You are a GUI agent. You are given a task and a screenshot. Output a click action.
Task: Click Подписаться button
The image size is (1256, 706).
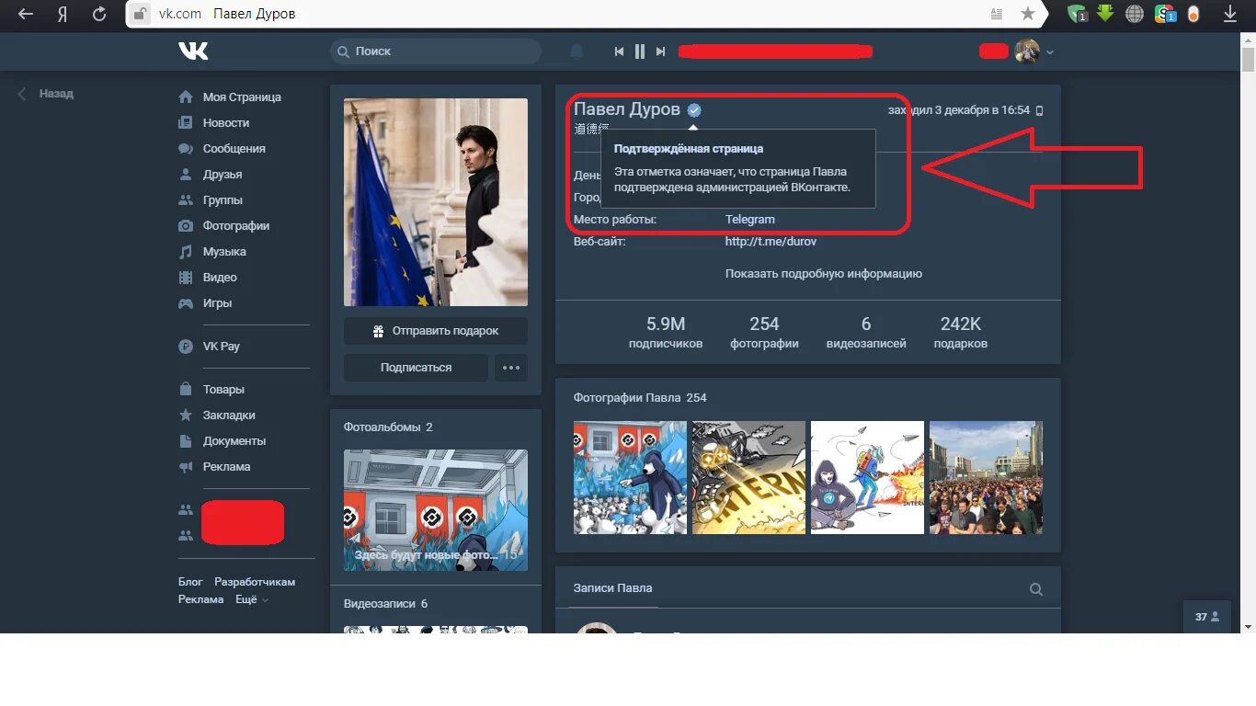tap(416, 368)
